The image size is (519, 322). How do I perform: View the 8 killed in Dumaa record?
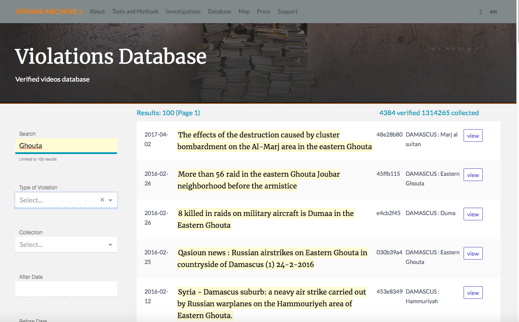pos(473,214)
